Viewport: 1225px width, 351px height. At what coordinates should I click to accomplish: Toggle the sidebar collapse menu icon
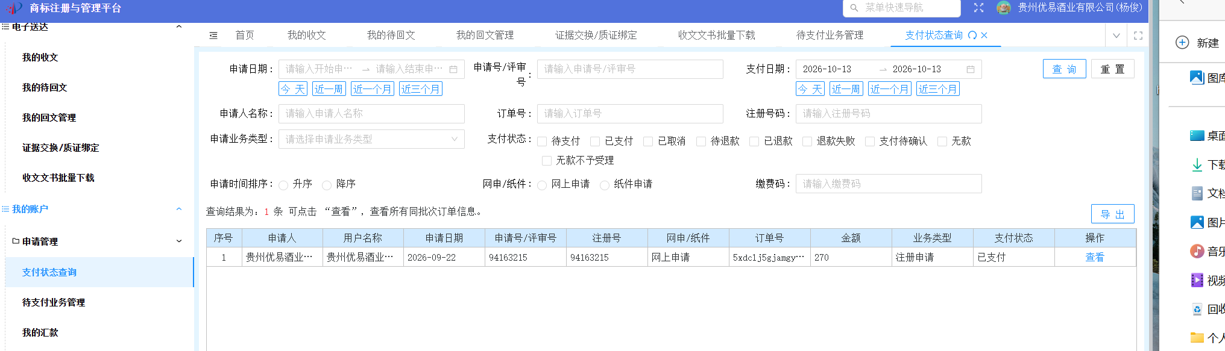(x=213, y=36)
